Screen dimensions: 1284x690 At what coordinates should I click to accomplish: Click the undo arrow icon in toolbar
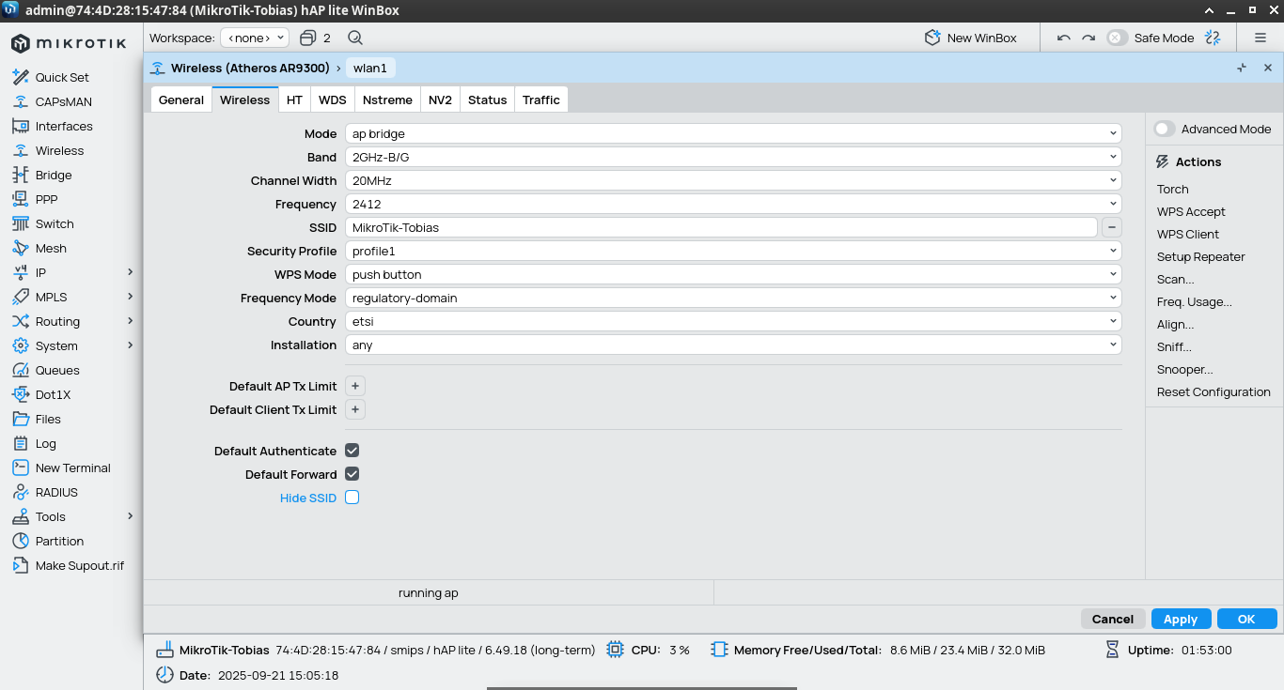[x=1064, y=38]
